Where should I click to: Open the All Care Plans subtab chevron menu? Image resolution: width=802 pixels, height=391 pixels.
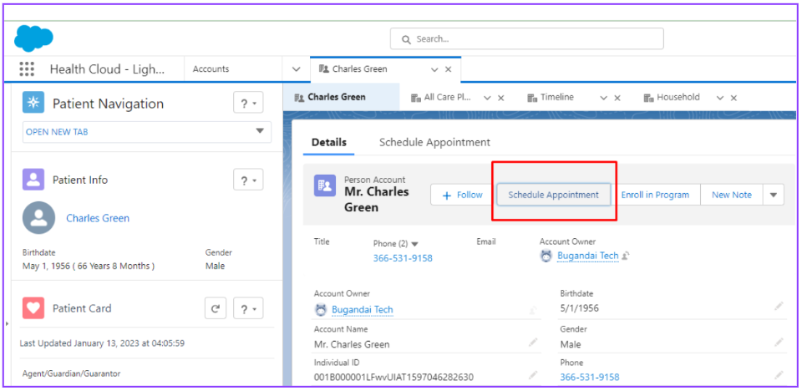(487, 98)
